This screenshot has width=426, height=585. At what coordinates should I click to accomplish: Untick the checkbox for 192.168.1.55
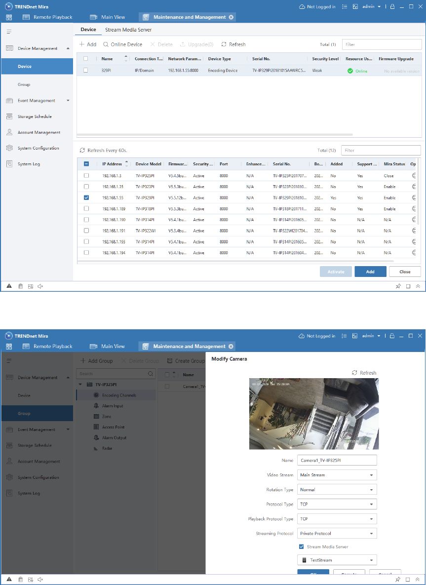tap(86, 198)
